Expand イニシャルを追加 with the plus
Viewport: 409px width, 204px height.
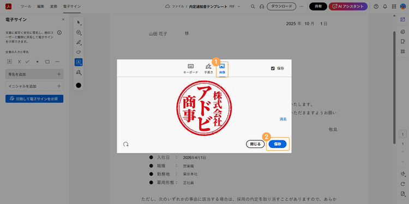59,86
